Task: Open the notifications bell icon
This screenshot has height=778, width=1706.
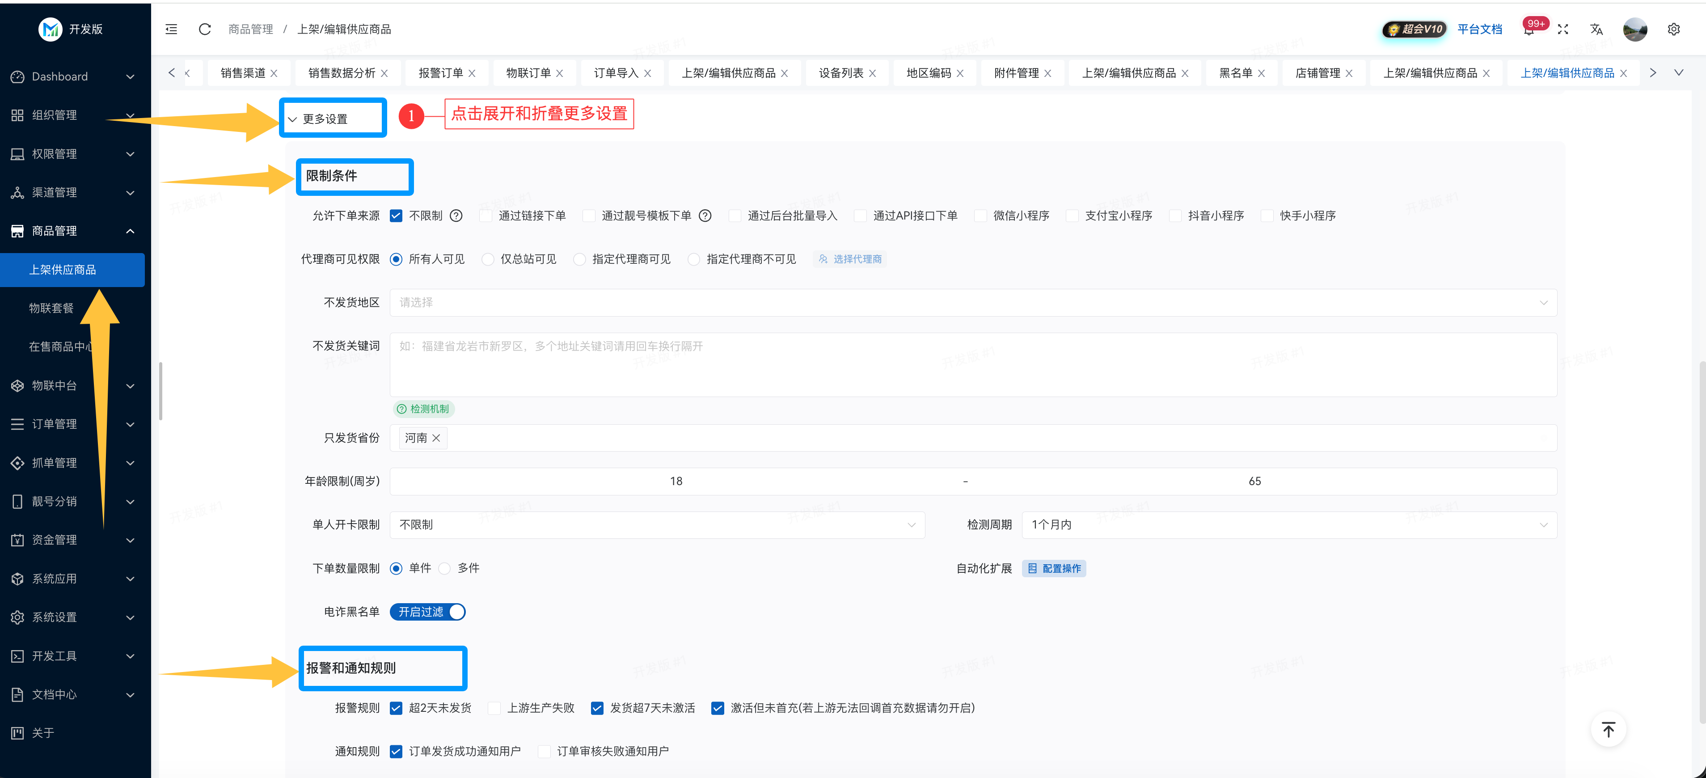Action: coord(1529,30)
